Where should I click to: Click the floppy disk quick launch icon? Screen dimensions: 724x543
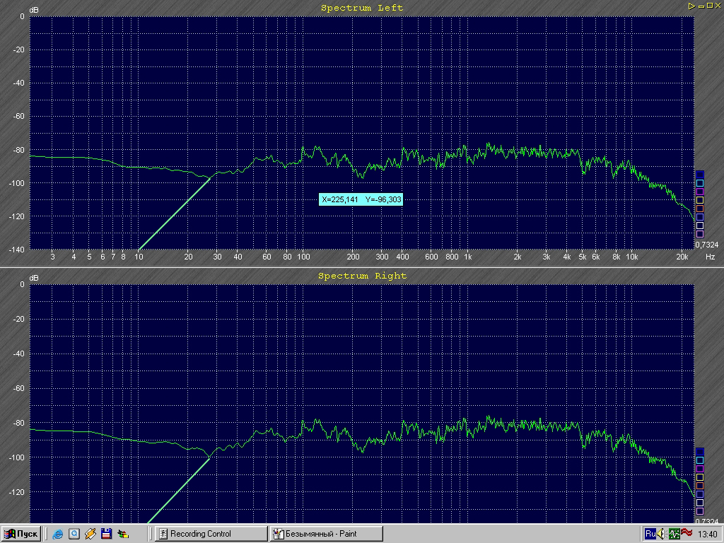coord(106,534)
